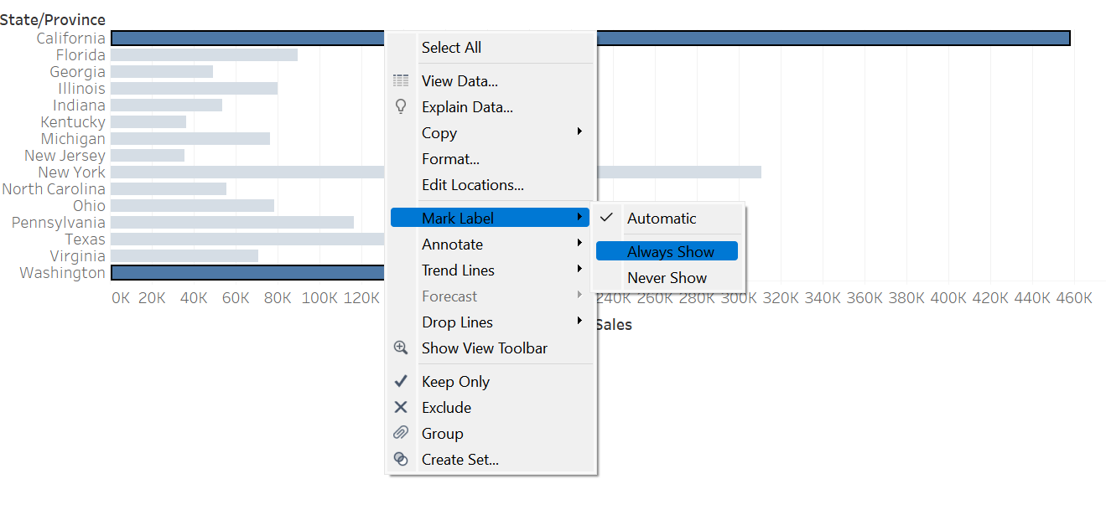Viewport: 1106px width, 515px height.
Task: Open the Annotate submenu
Action: pos(491,245)
